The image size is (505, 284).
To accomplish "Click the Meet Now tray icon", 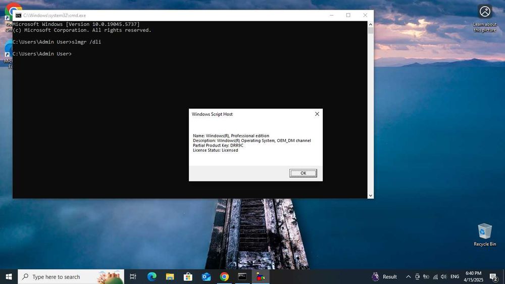I will [x=417, y=276].
